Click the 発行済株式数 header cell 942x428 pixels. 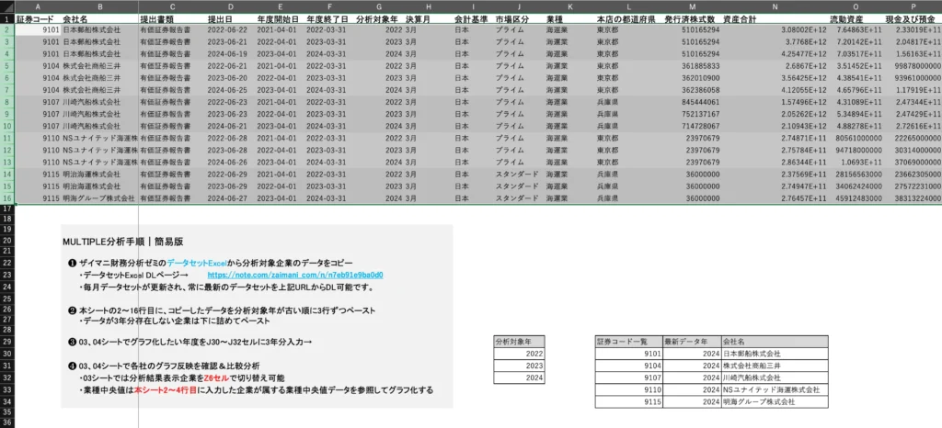point(693,18)
